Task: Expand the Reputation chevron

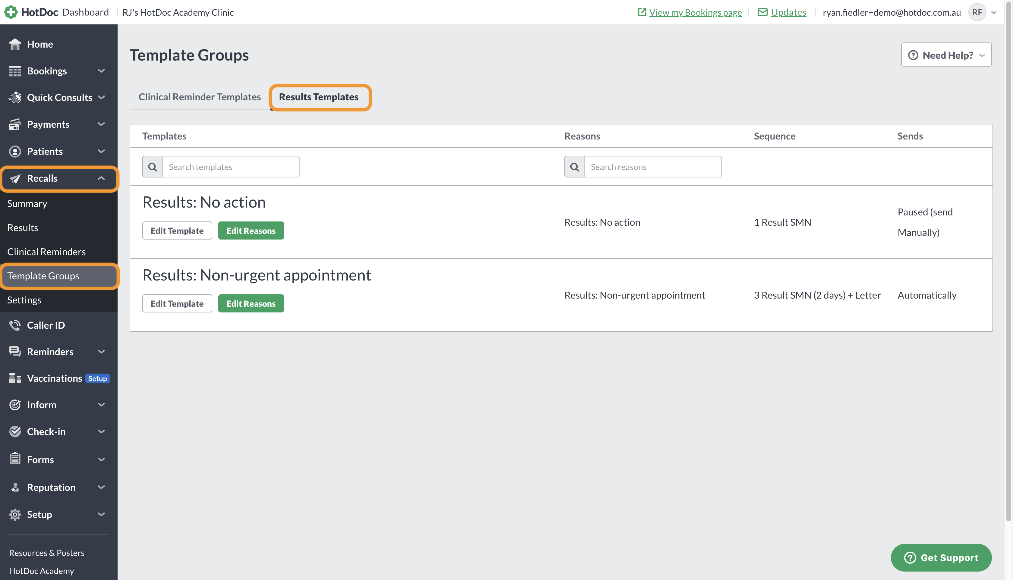Action: tap(101, 487)
